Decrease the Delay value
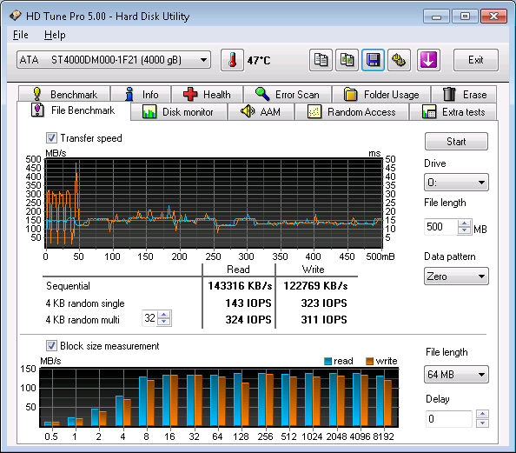This screenshot has height=453, width=516. [x=482, y=423]
